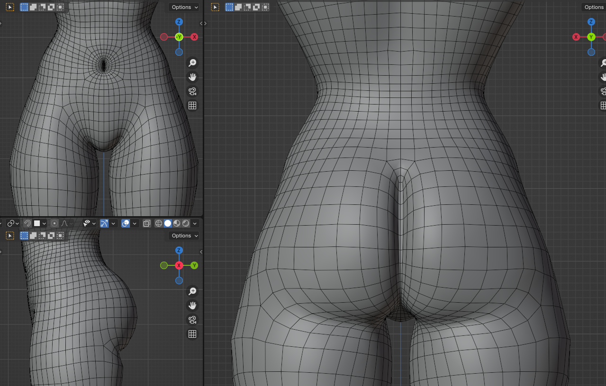Toggle camera view in top-left viewport
This screenshot has height=386, width=606.
tap(192, 91)
